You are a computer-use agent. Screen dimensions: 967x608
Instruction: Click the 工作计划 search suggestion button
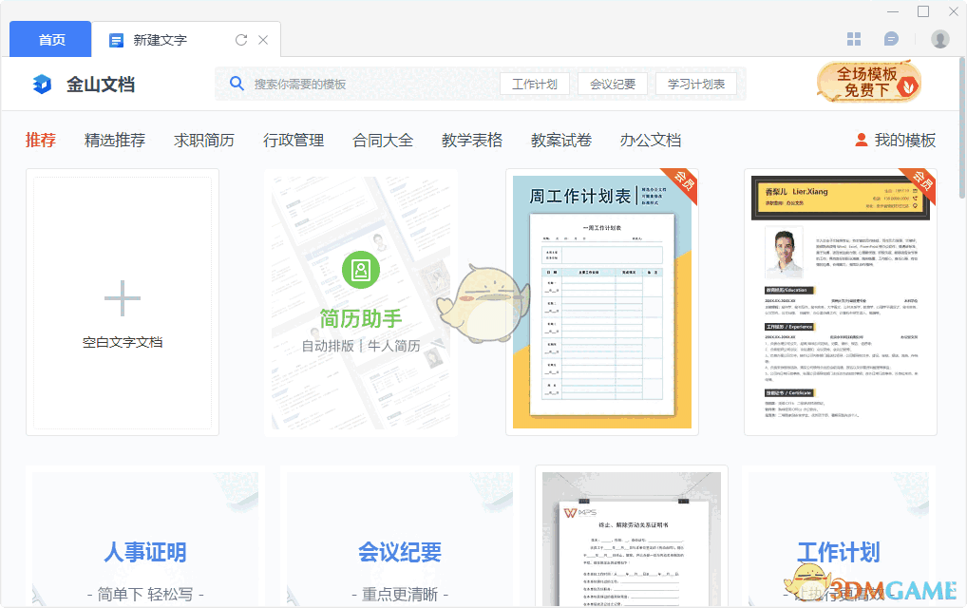tap(534, 83)
